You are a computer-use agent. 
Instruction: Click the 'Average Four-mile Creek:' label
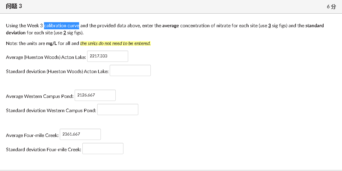click(32, 135)
